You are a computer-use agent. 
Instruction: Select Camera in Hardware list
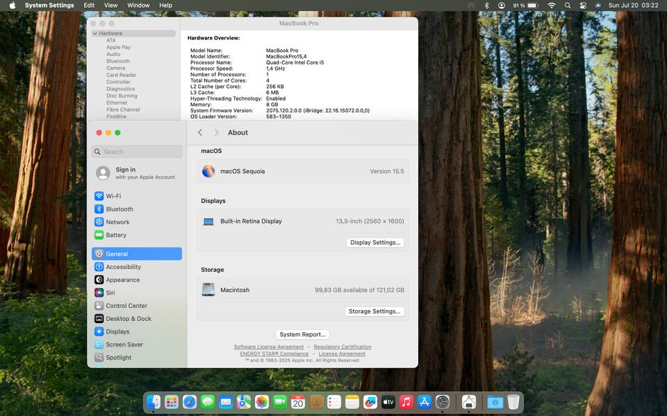point(115,68)
